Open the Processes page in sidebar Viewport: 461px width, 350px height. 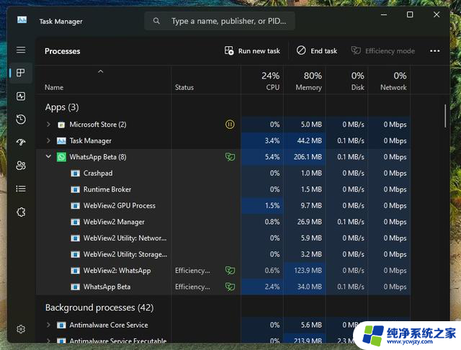pyautogui.click(x=21, y=73)
